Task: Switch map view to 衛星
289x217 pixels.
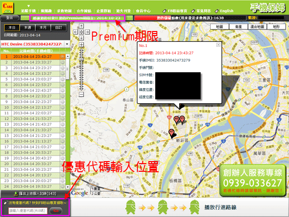Action: click(239, 27)
